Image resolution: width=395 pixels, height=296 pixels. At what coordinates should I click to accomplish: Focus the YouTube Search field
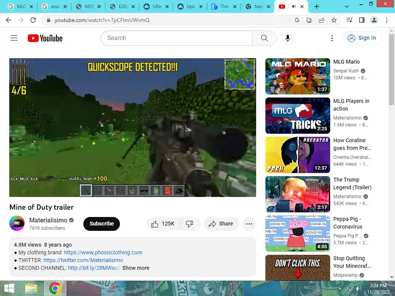[x=177, y=38]
